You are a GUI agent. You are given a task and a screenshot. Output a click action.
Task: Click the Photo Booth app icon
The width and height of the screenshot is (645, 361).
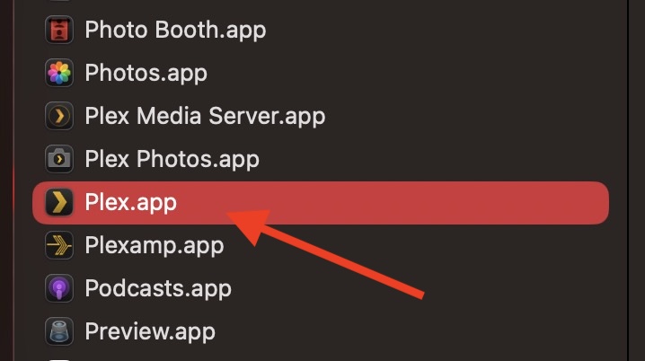pyautogui.click(x=59, y=30)
